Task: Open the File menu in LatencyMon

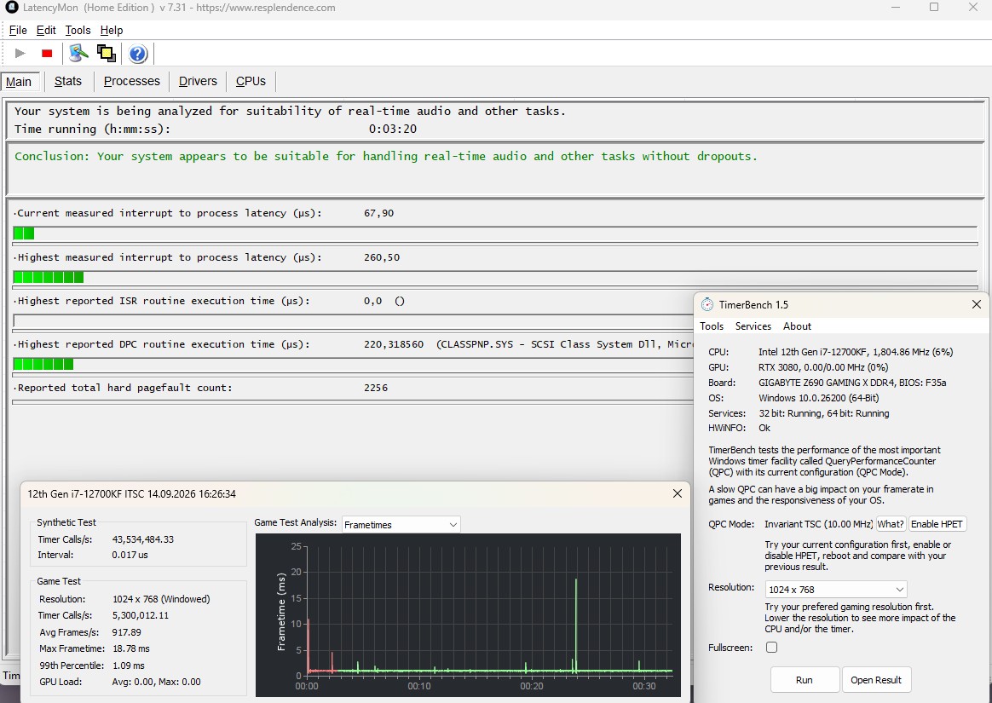Action: tap(18, 31)
